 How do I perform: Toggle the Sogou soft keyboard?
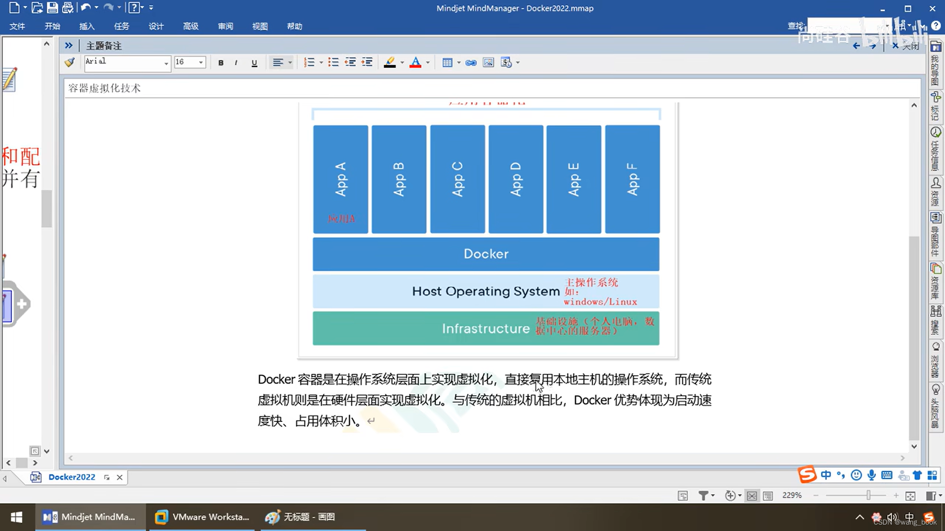[887, 475]
